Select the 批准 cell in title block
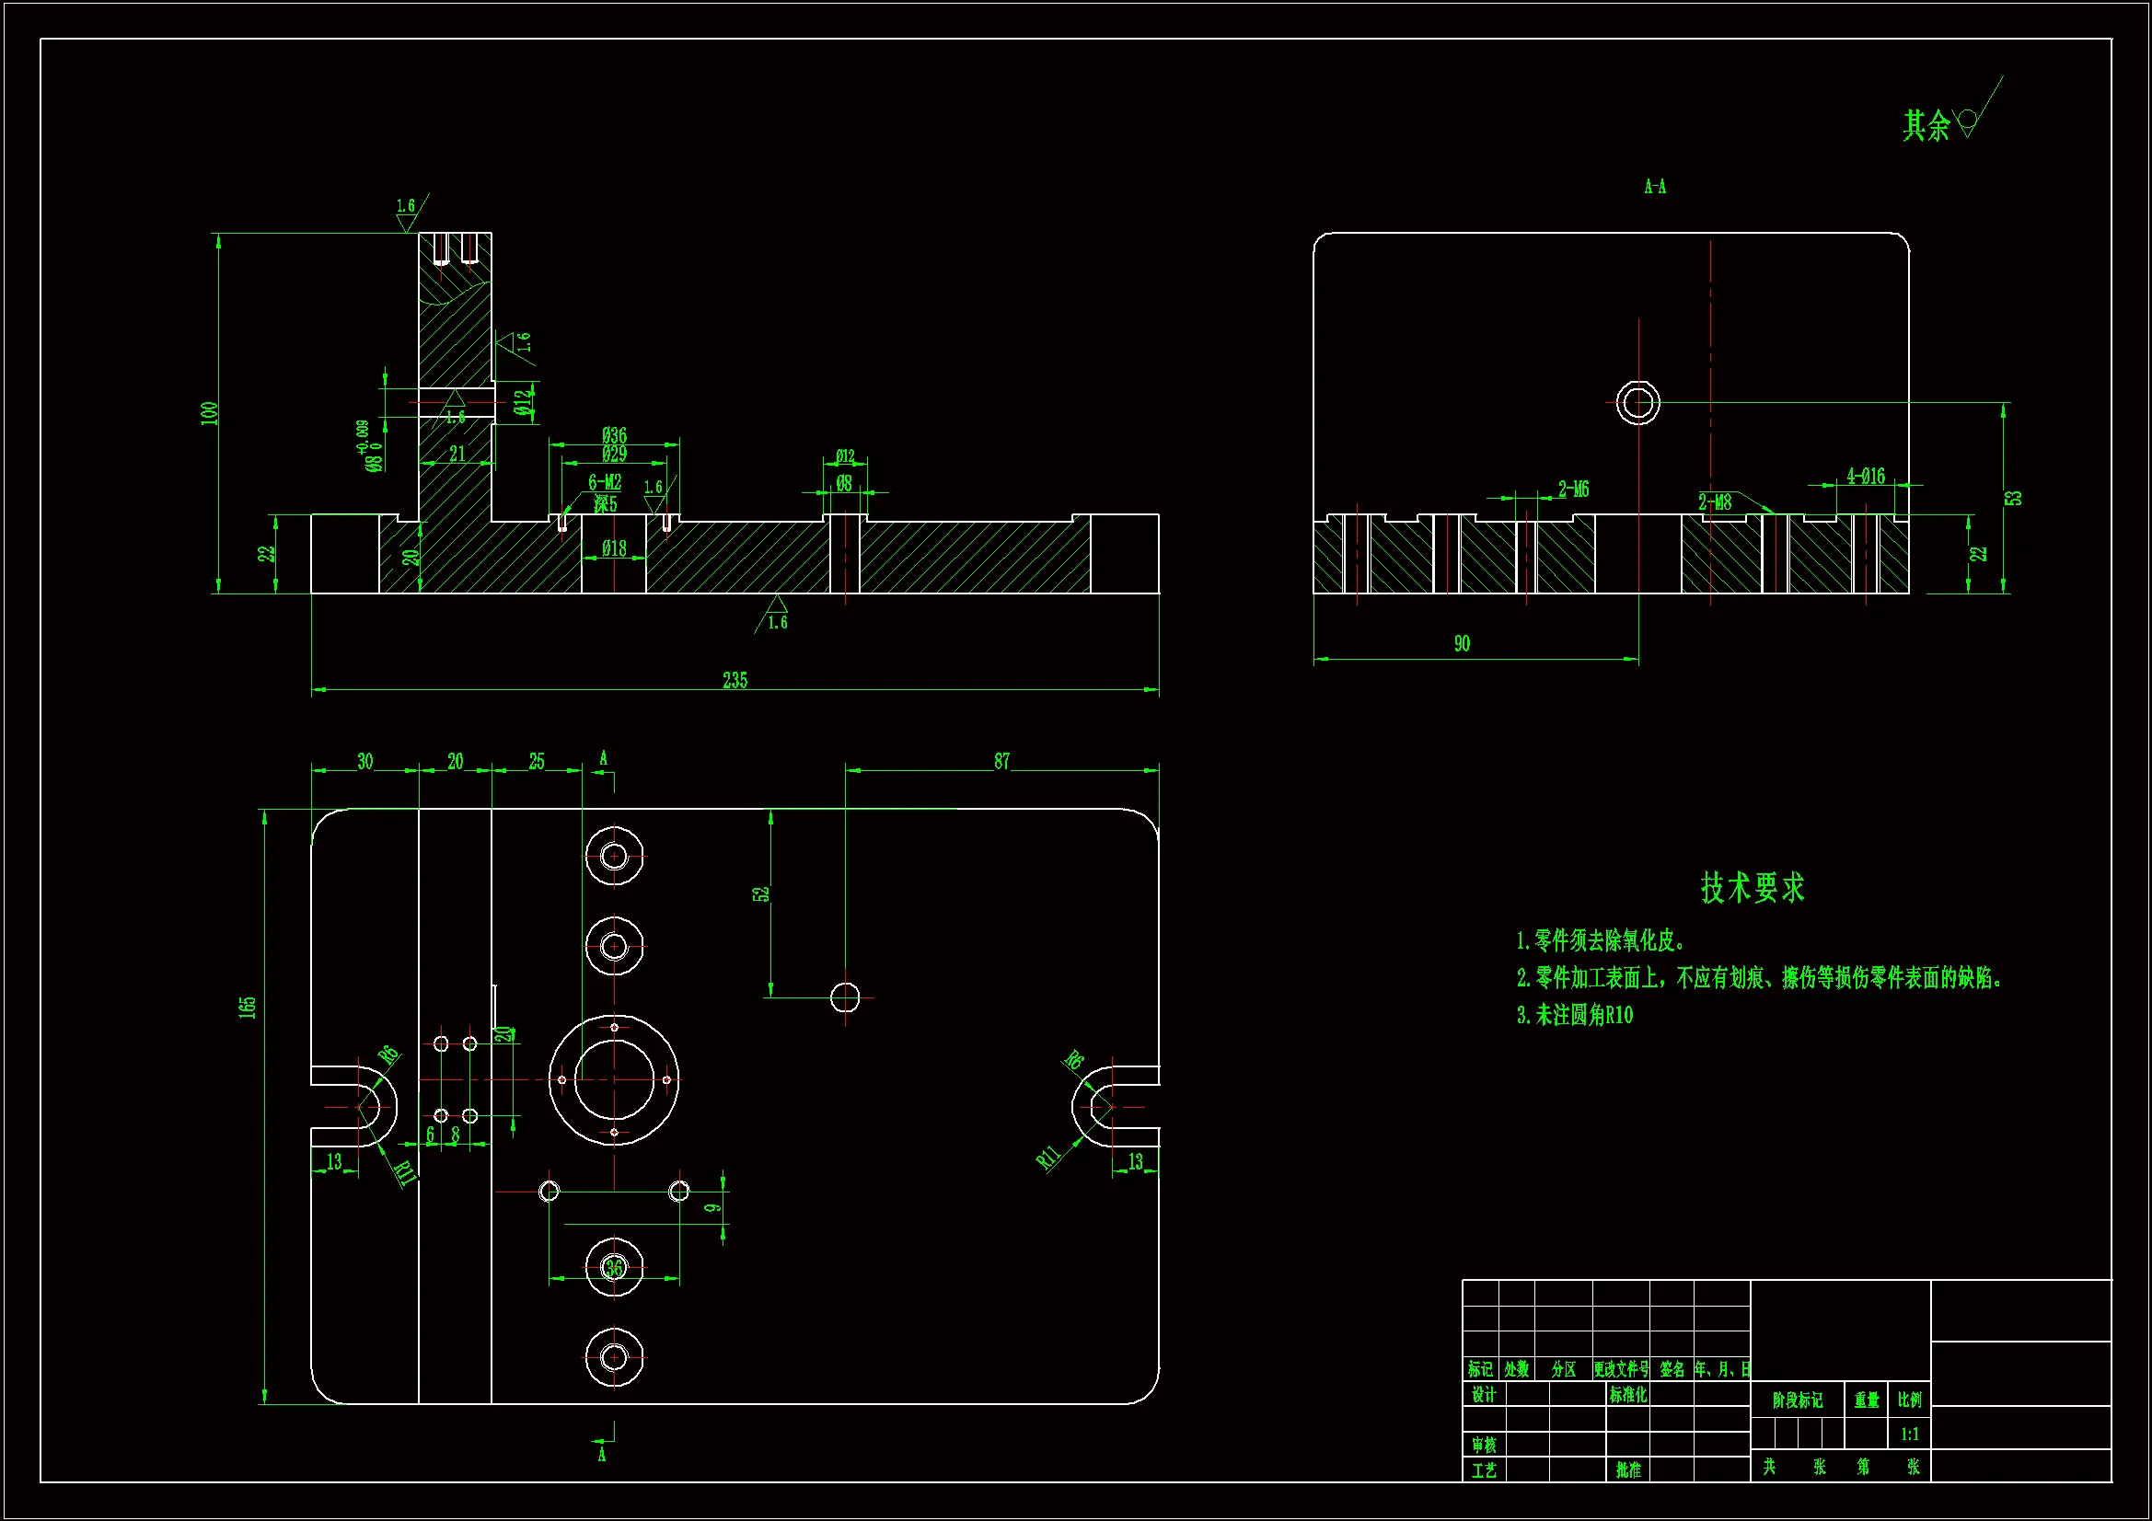 click(1628, 1469)
